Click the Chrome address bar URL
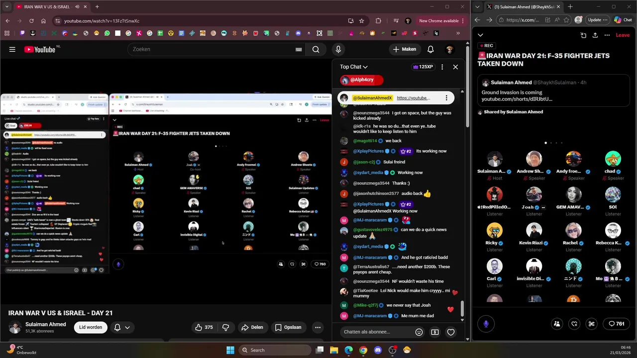The height and width of the screenshot is (358, 637). click(102, 21)
